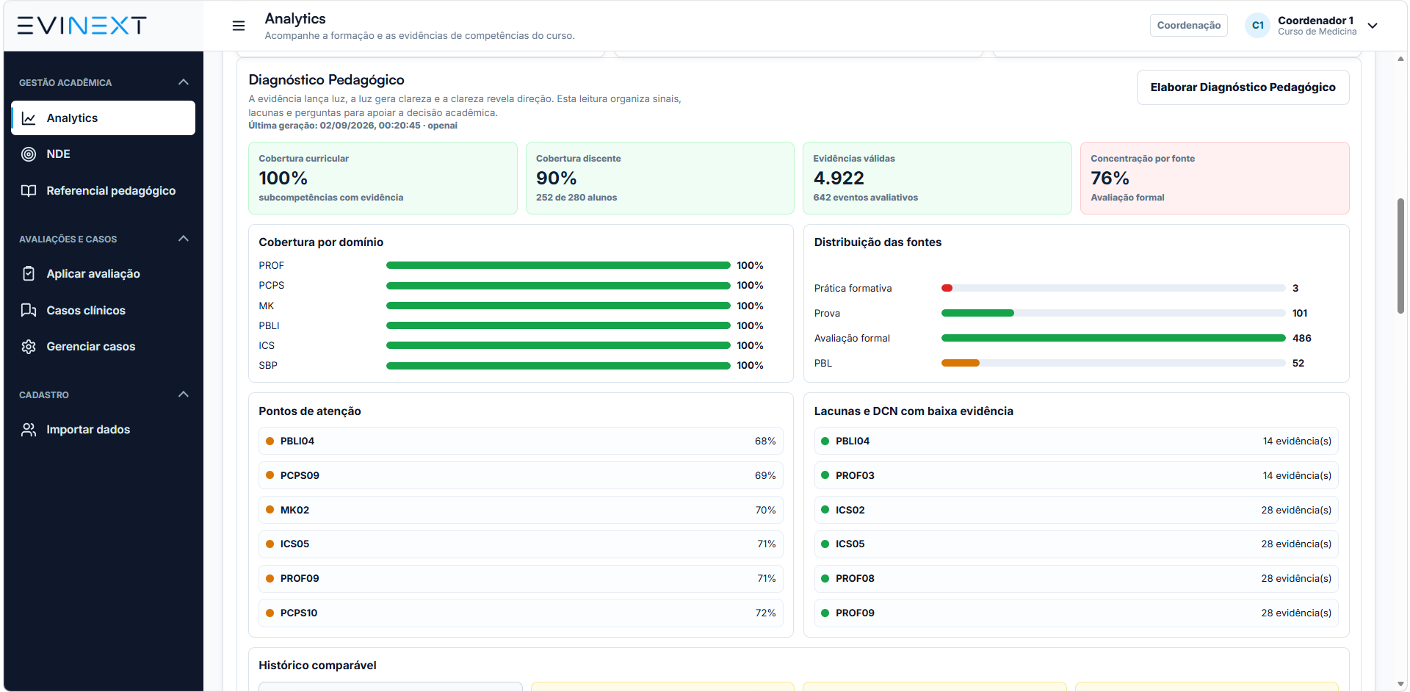Image resolution: width=1410 pixels, height=692 pixels.
Task: Click Elaborar Diagnóstico Pedagógico button
Action: (x=1243, y=87)
